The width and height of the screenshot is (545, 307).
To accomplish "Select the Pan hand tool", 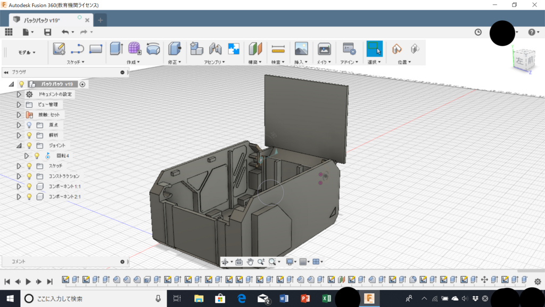I will tap(250, 262).
